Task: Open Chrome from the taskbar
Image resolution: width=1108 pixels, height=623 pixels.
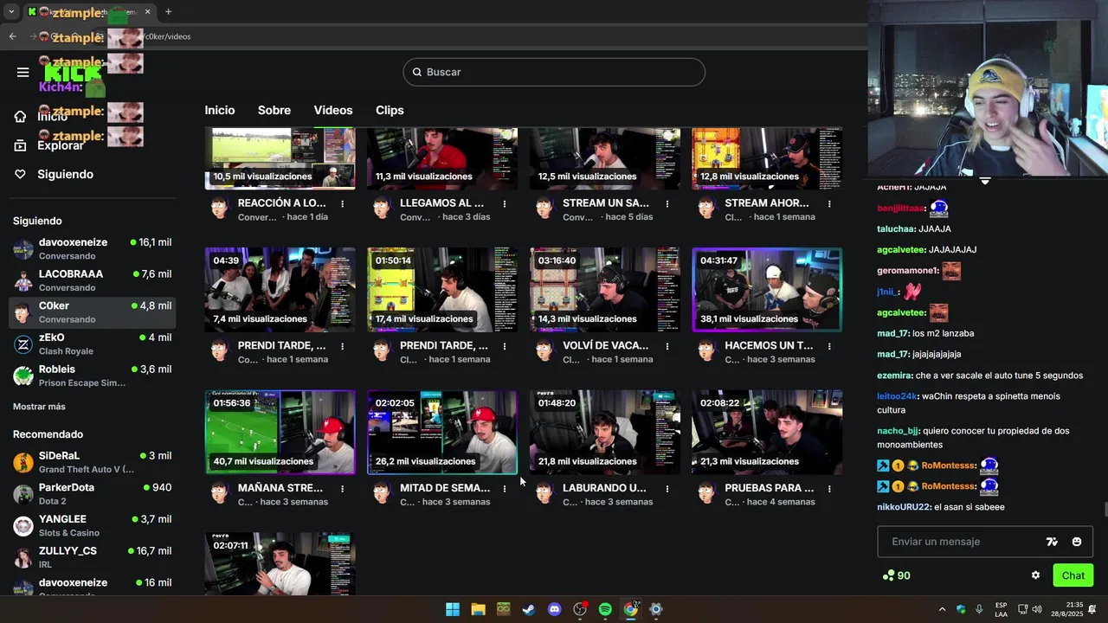Action: click(x=630, y=609)
